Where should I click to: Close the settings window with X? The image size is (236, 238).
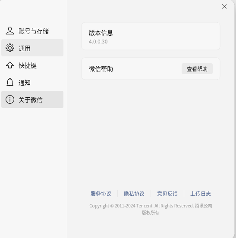click(x=224, y=6)
